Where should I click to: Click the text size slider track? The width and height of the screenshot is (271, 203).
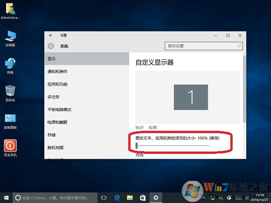click(x=173, y=146)
